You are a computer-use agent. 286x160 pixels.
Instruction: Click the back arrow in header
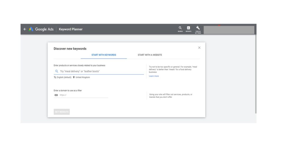(x=25, y=29)
